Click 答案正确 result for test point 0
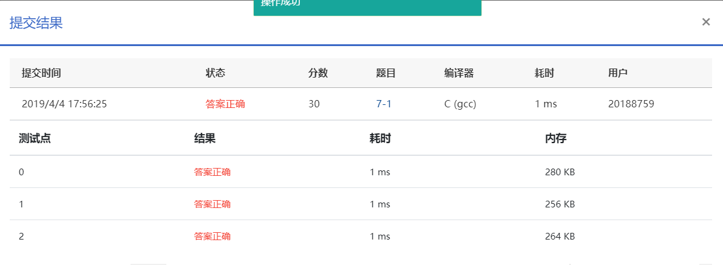The height and width of the screenshot is (265, 723). 212,172
